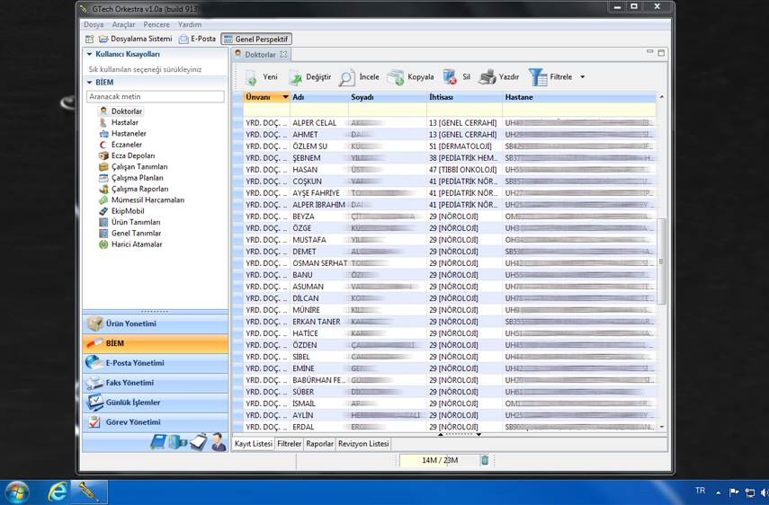
Task: Click the Değiştir edit icon
Action: coord(295,77)
